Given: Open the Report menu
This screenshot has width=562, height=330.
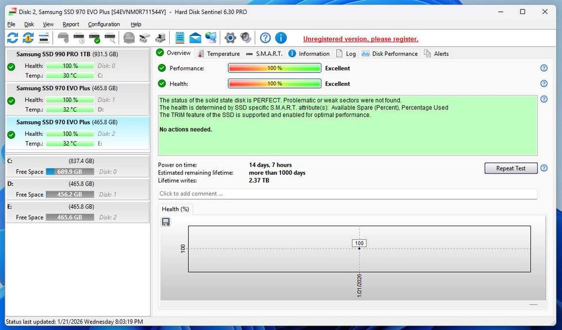Looking at the screenshot, I should pos(71,24).
